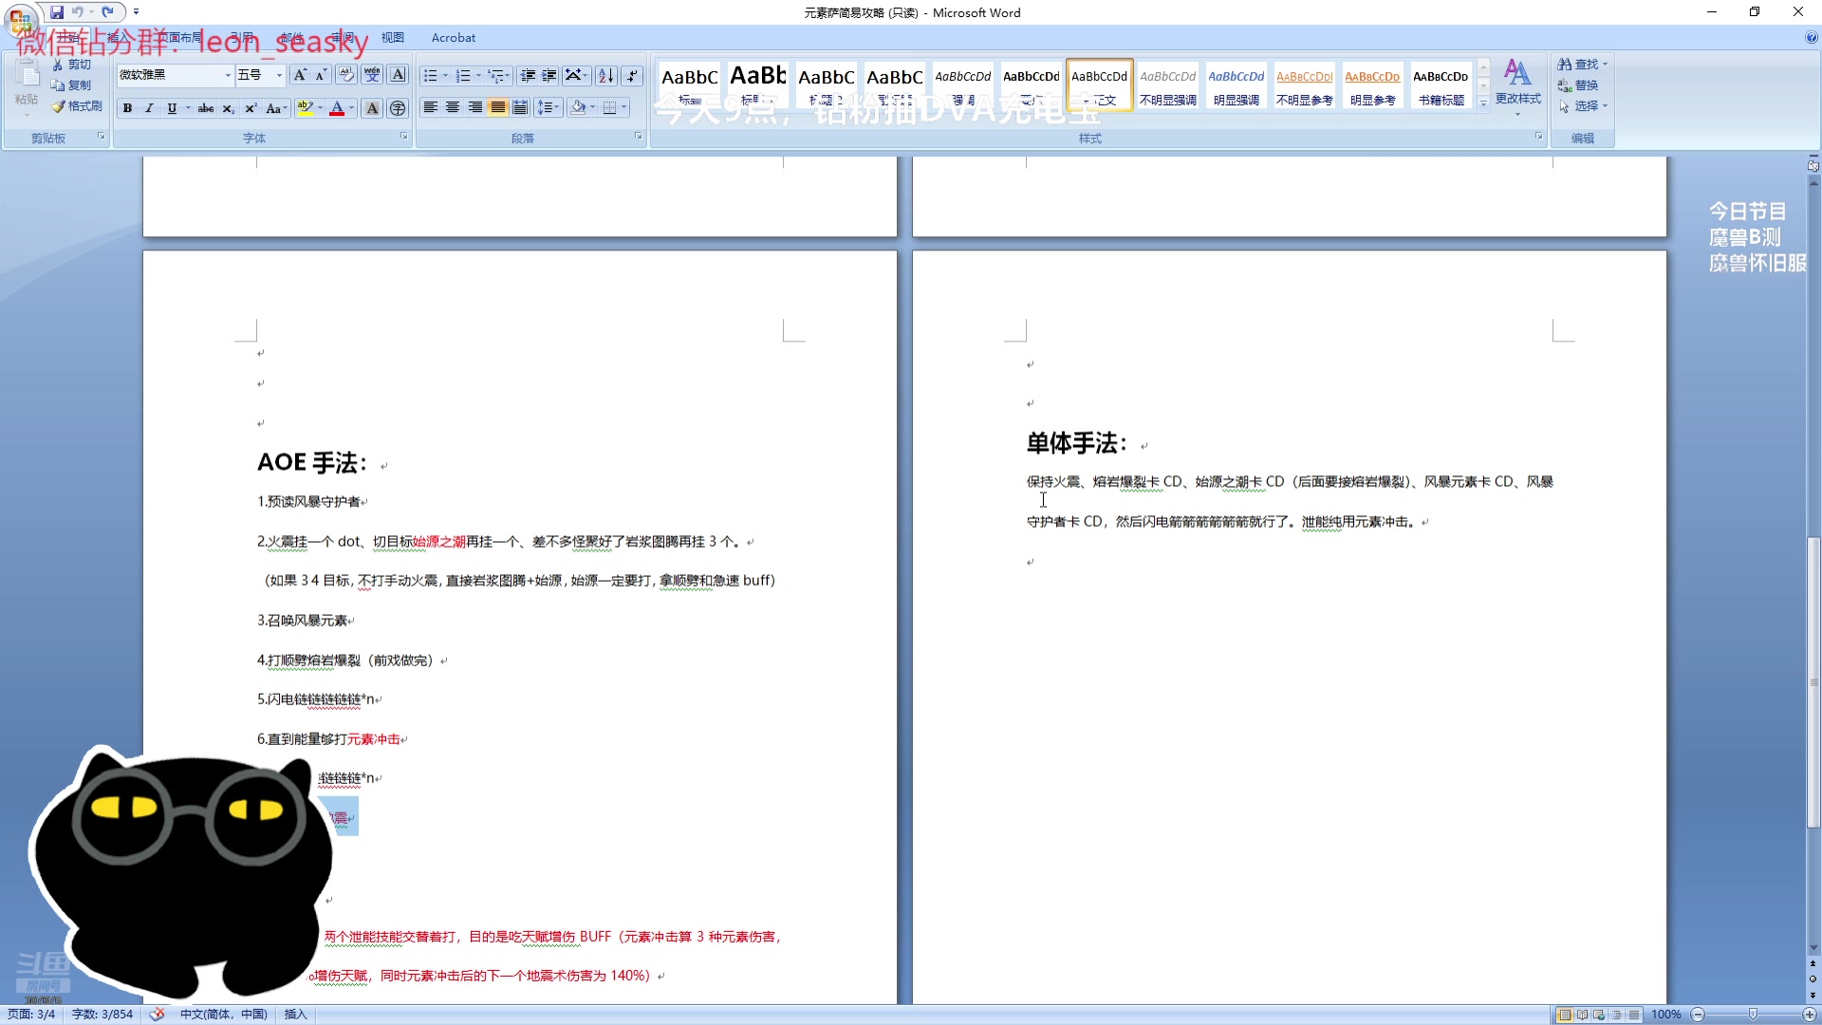Center align the paragraph

(453, 107)
